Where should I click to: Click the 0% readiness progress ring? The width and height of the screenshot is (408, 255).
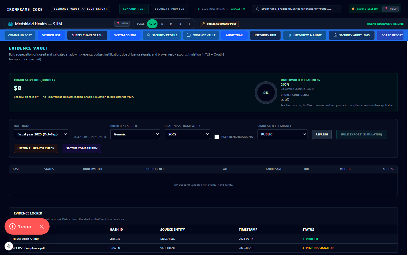[266, 93]
